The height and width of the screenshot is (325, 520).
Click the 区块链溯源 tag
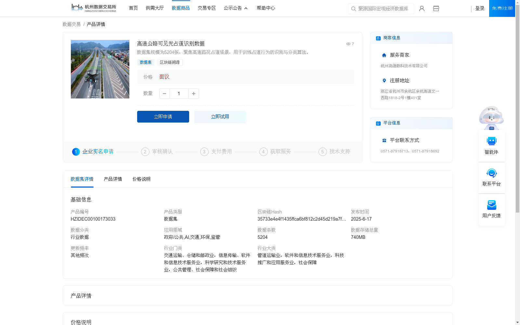coord(170,62)
